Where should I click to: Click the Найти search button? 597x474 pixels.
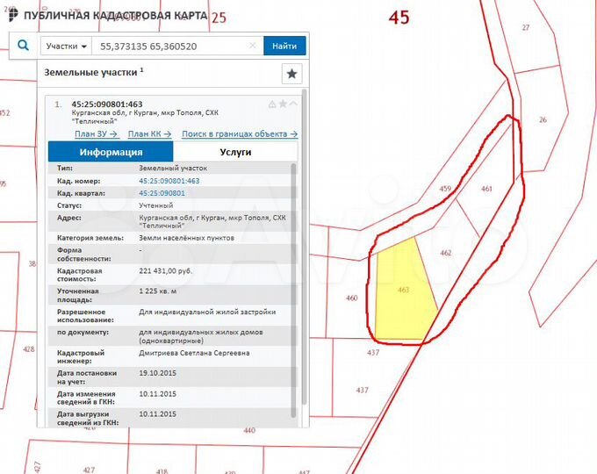click(x=284, y=46)
